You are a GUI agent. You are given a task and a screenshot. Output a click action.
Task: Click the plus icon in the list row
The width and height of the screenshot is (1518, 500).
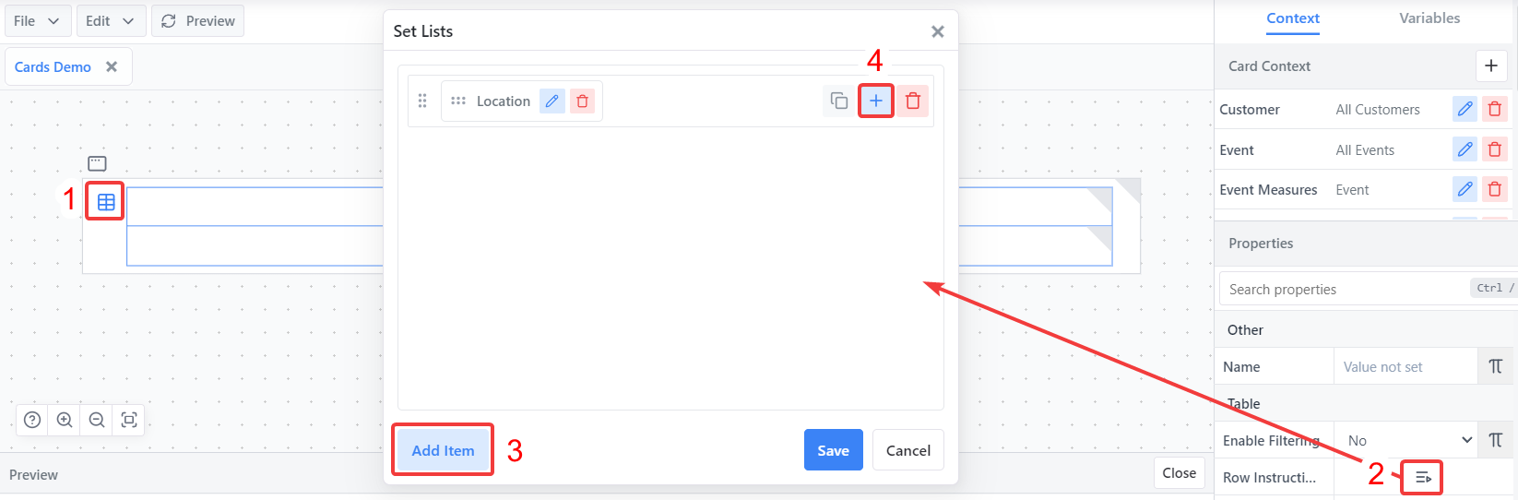click(x=876, y=101)
